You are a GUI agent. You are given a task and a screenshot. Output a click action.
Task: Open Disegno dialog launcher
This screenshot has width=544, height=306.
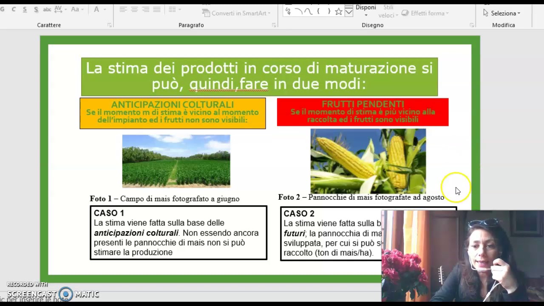472,25
